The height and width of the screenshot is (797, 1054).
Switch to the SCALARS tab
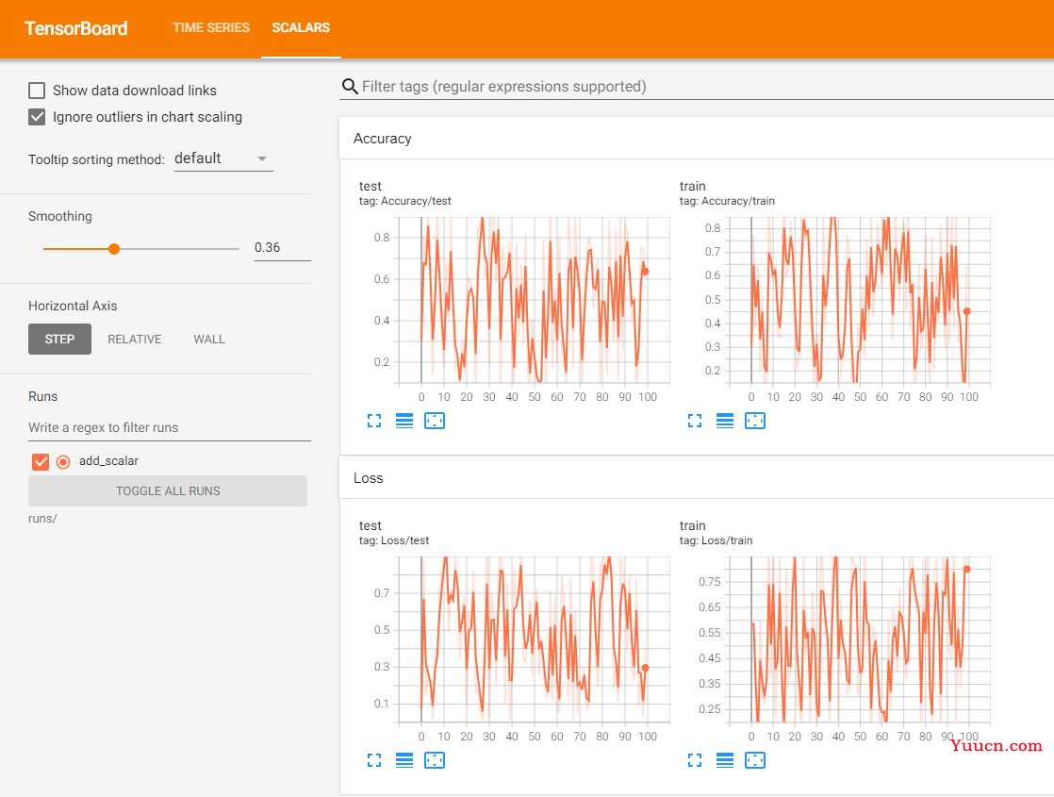click(301, 27)
